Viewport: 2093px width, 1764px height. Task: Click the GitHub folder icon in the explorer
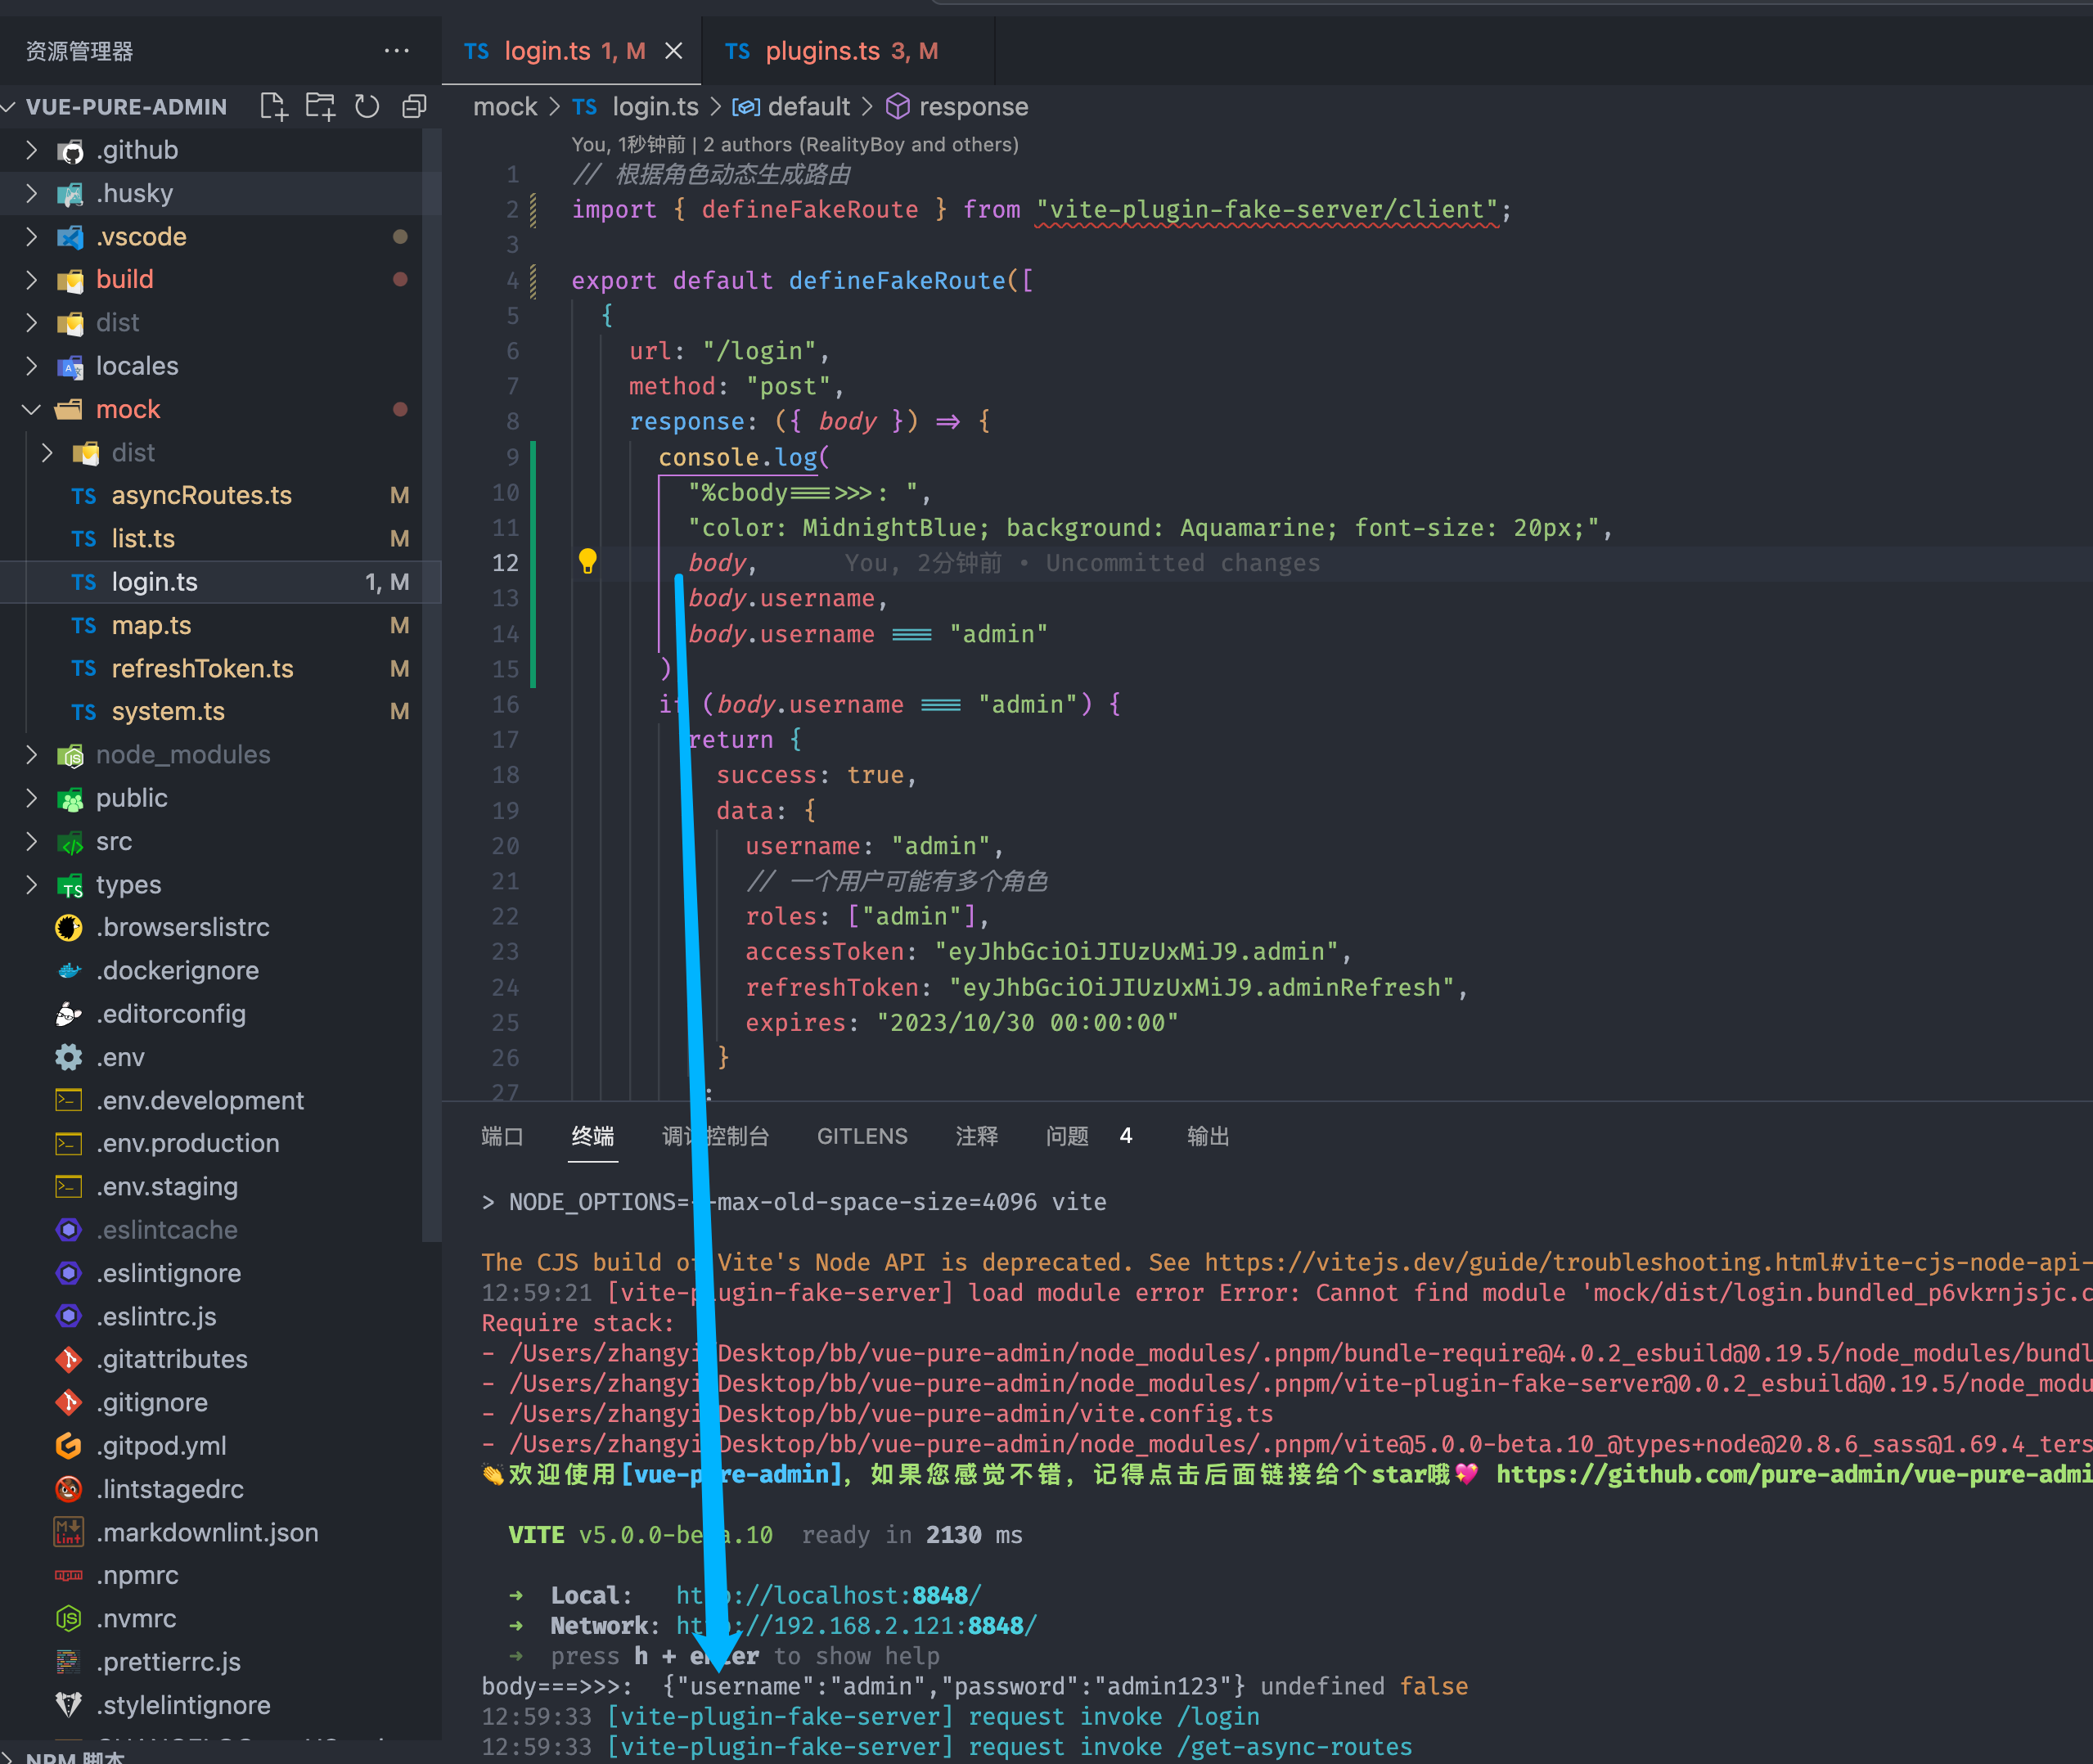click(x=70, y=150)
